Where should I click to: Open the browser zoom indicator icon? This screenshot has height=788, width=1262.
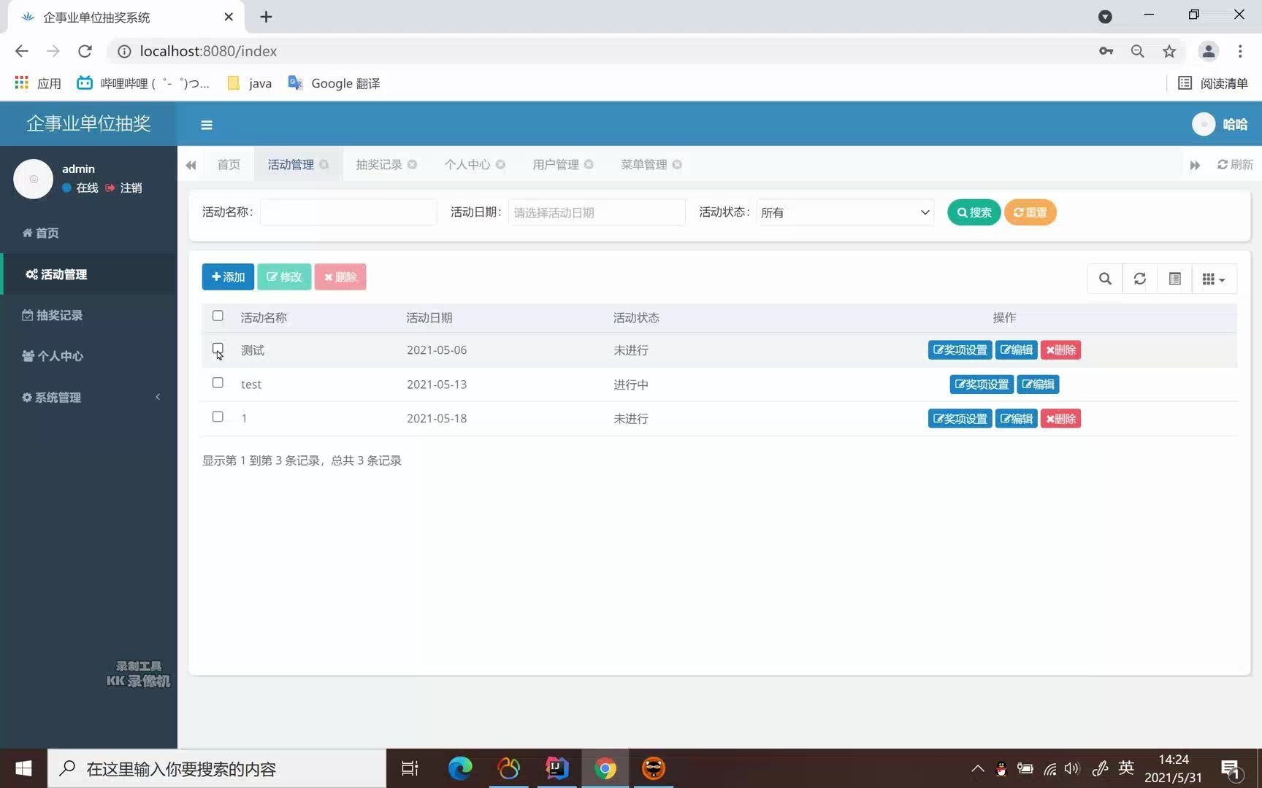pyautogui.click(x=1137, y=51)
